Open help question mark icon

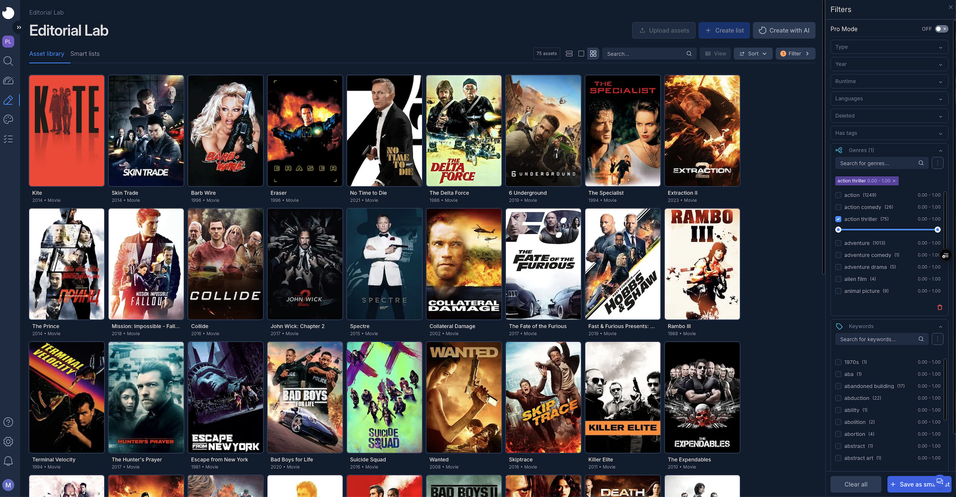[x=8, y=422]
